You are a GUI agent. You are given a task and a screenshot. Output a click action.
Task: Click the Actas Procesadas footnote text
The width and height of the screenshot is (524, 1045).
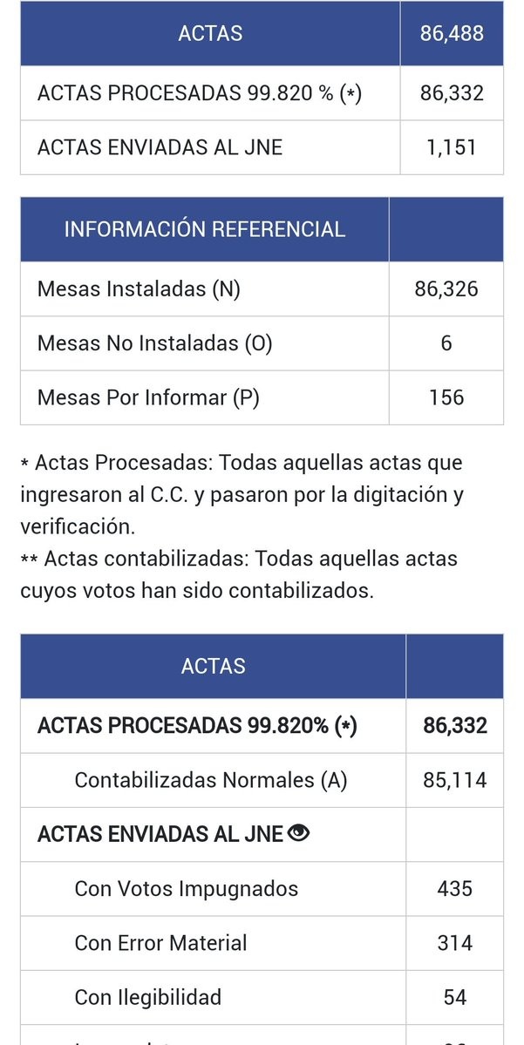tap(242, 495)
